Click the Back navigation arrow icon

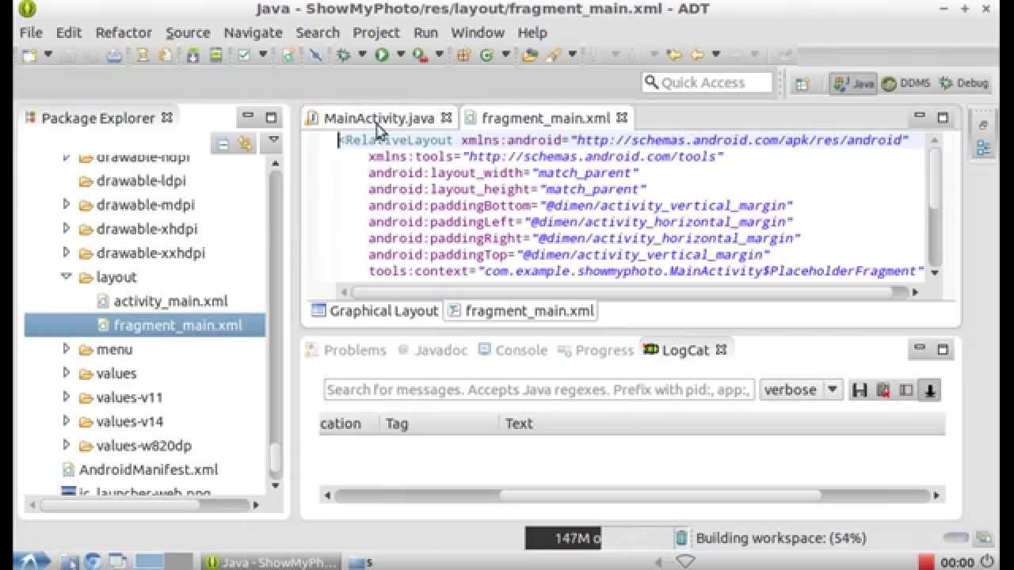point(697,55)
